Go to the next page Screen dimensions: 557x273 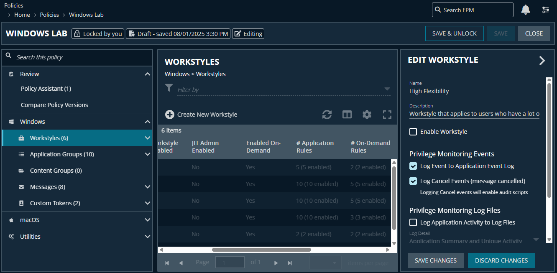(276, 263)
